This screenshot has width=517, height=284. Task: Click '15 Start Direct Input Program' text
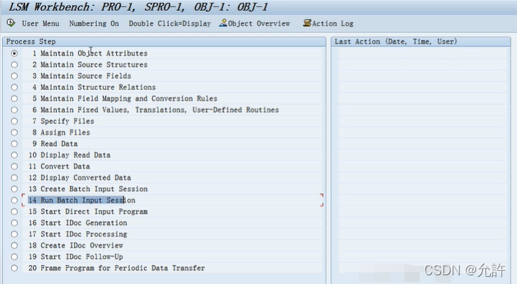(88, 212)
